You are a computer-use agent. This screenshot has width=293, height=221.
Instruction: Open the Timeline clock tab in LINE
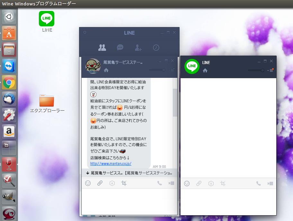156,48
